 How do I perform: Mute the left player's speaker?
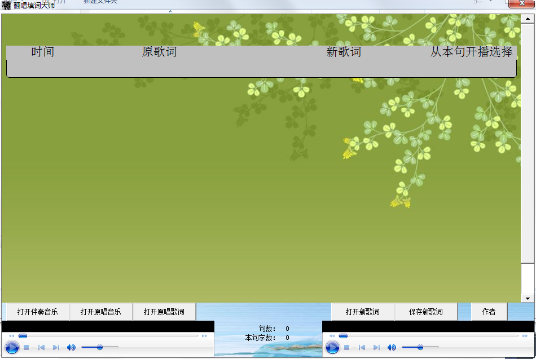tap(71, 347)
